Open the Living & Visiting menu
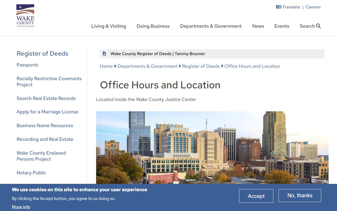This screenshot has width=337, height=211. (x=109, y=26)
